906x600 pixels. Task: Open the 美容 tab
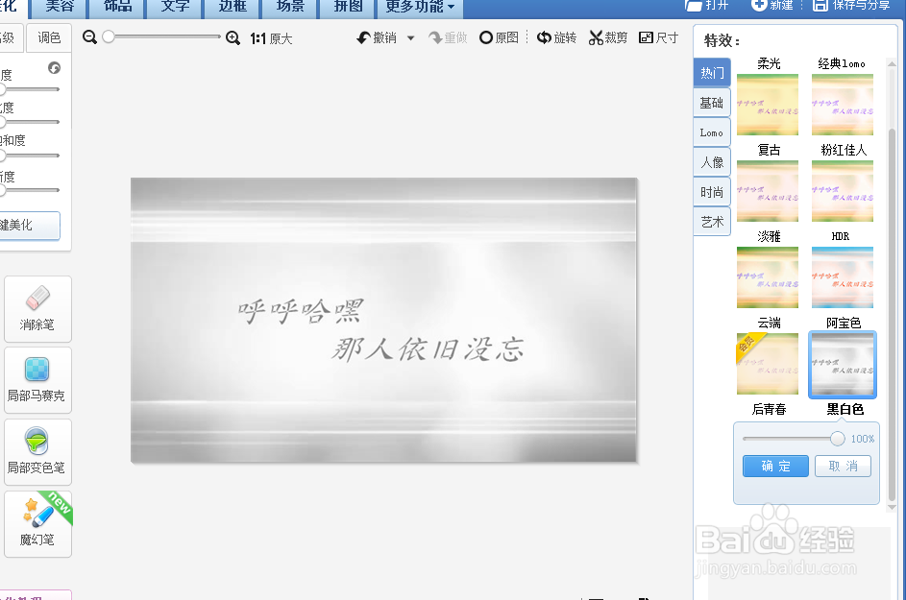click(x=60, y=8)
